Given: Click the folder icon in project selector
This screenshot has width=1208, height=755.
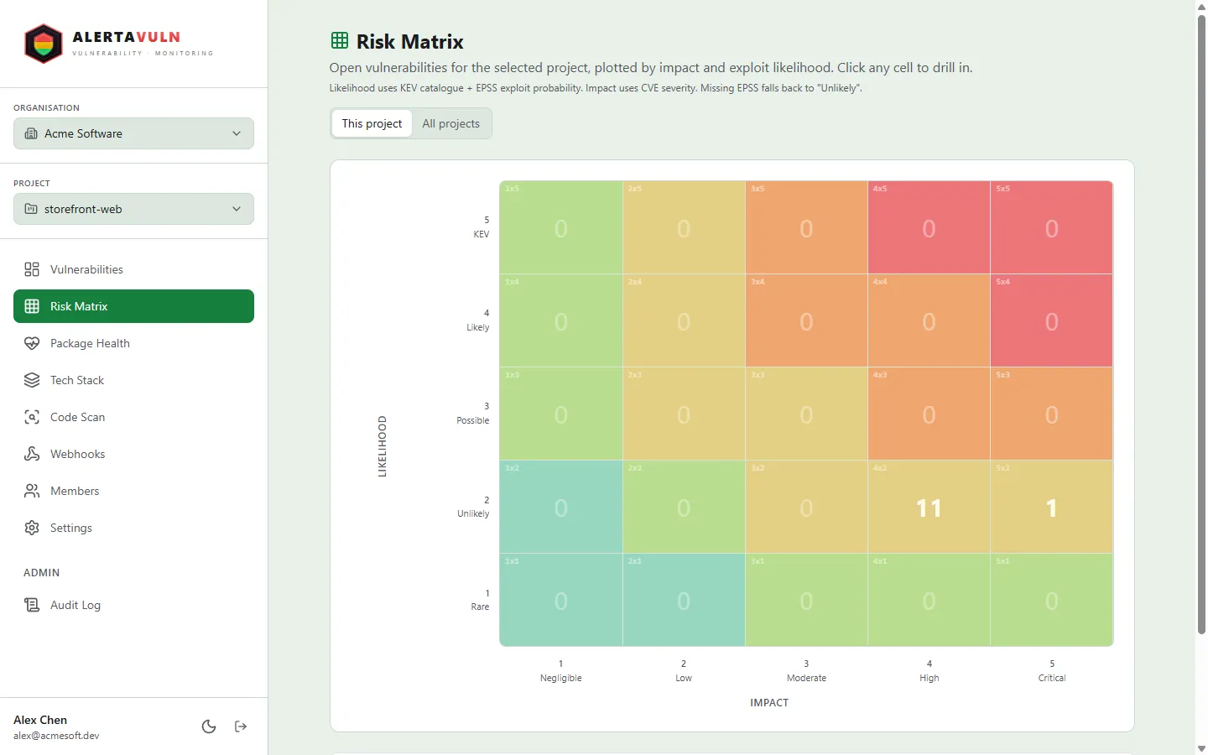Looking at the screenshot, I should click(x=31, y=209).
